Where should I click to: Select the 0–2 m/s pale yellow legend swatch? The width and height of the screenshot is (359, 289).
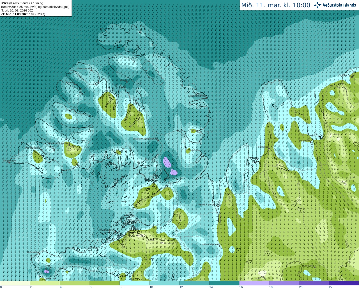click(15, 283)
